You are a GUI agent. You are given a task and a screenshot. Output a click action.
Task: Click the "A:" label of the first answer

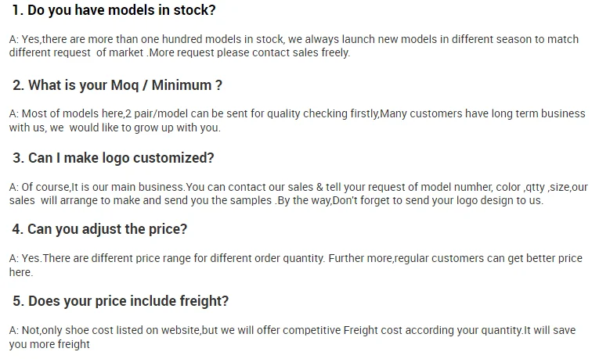13,39
